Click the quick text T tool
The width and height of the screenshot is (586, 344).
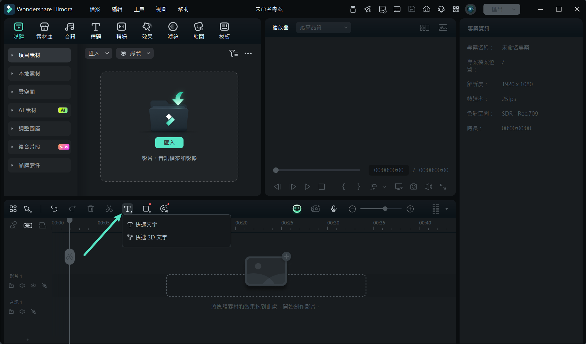pos(128,209)
